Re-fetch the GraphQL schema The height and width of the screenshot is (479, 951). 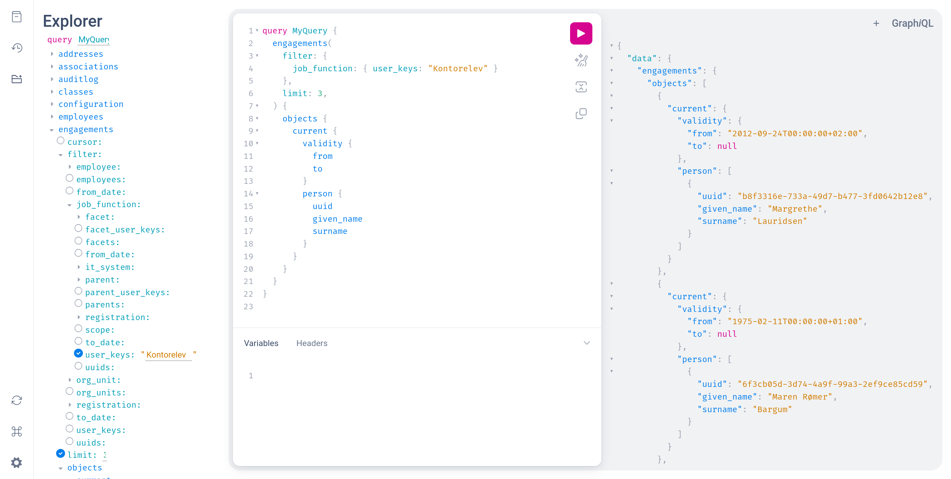pos(17,400)
